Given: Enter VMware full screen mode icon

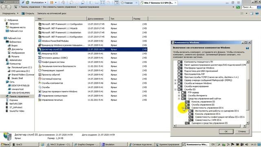Looking at the screenshot, I should (102, 2).
